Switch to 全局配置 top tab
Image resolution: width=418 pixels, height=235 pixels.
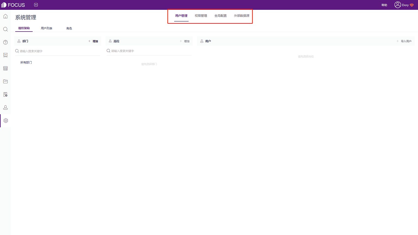click(220, 16)
